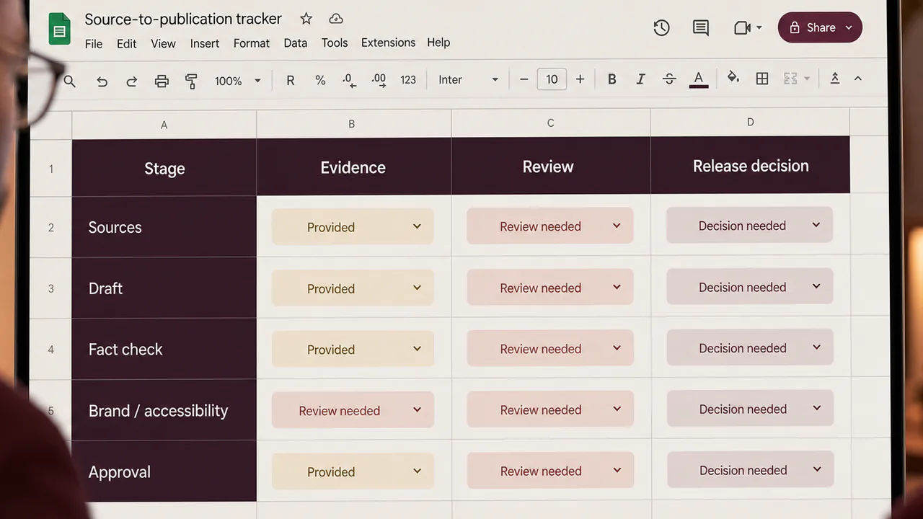
Task: Select the row 3 header
Action: point(50,288)
